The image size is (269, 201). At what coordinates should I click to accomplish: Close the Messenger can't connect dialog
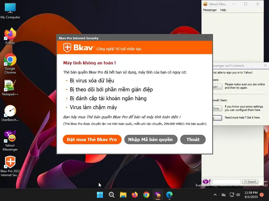[x=265, y=65]
